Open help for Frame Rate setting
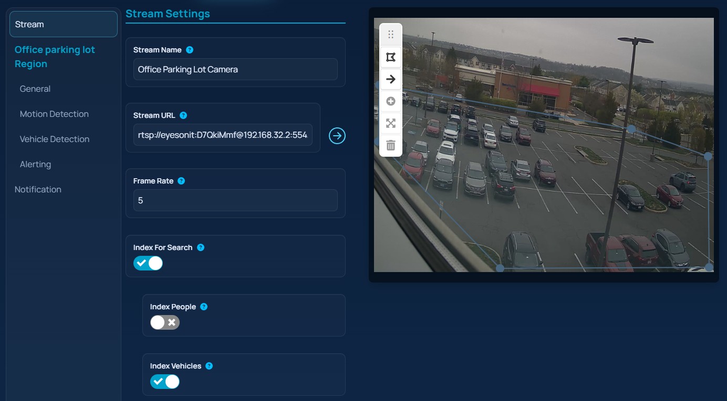This screenshot has width=727, height=401. coord(181,180)
